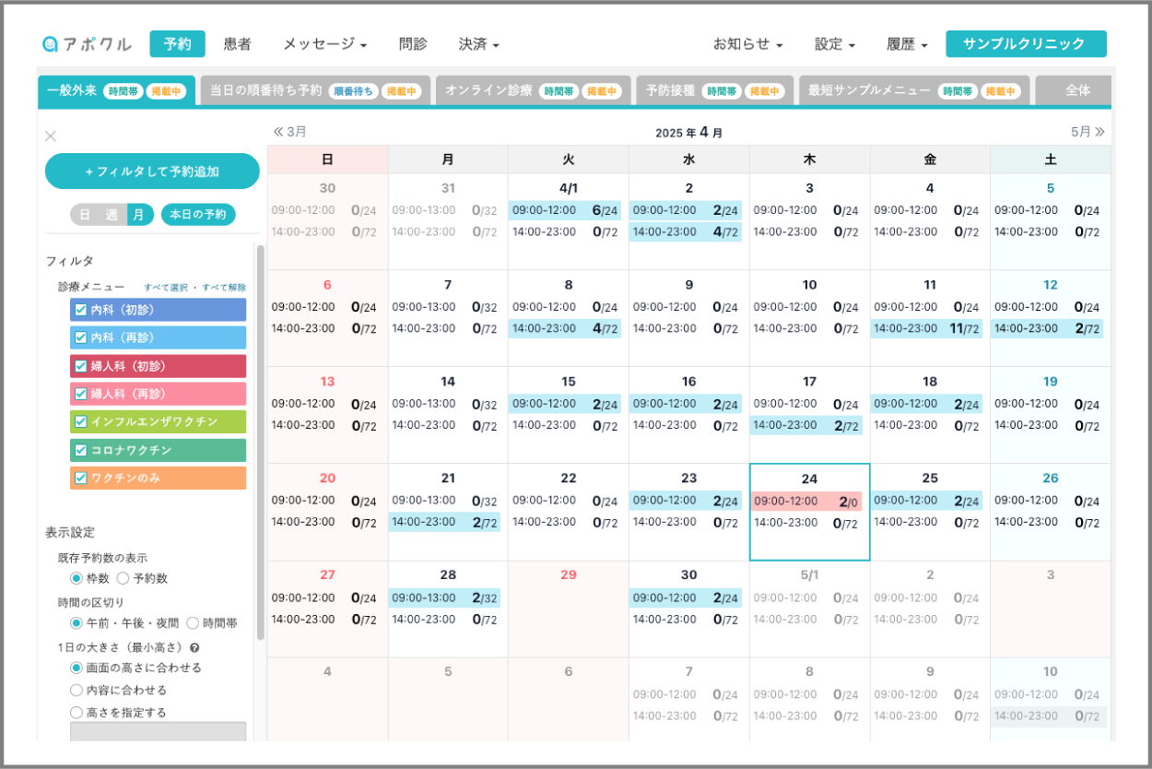Go to previous month using « 3月
Viewport: 1152px width, 769px height.
289,132
